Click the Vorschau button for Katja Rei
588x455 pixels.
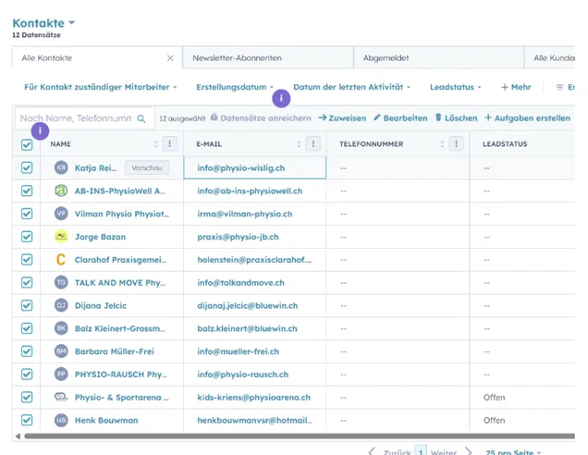tap(147, 167)
